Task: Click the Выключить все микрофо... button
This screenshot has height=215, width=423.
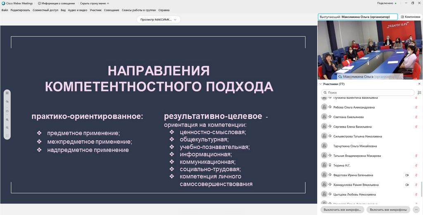Action: (342, 210)
